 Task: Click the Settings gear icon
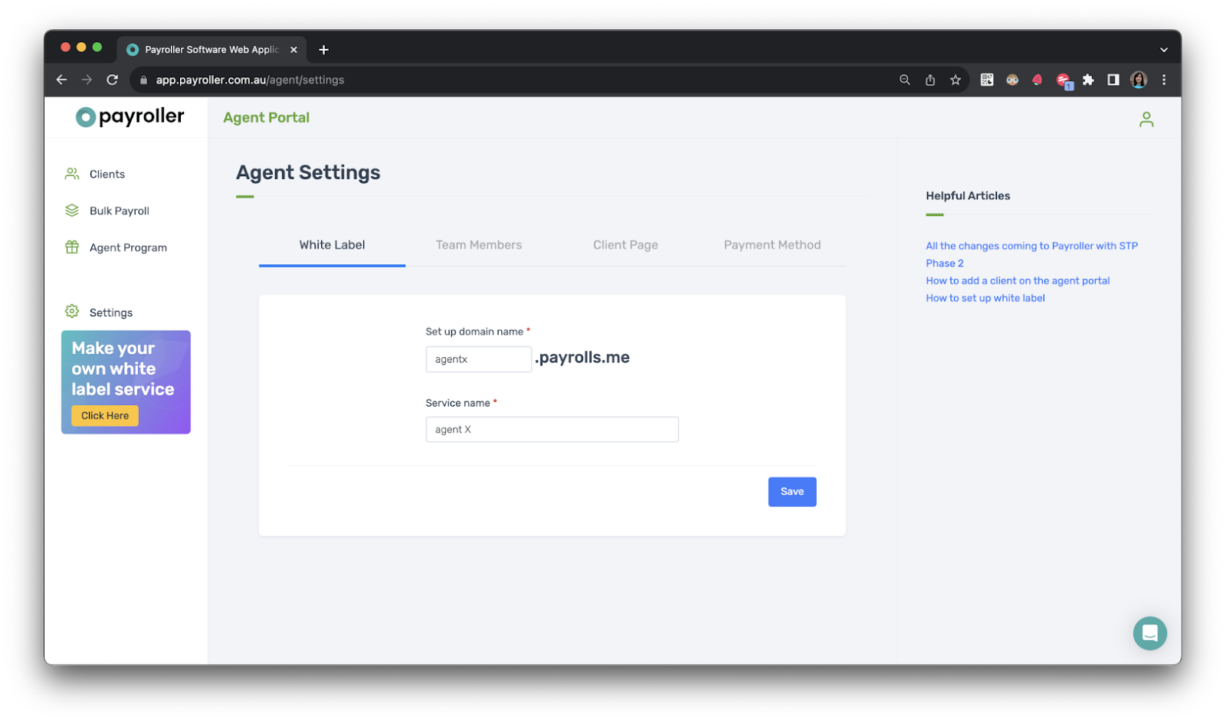(72, 312)
